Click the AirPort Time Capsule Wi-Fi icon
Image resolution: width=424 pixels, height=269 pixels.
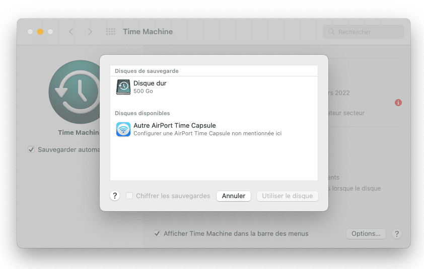coord(123,129)
